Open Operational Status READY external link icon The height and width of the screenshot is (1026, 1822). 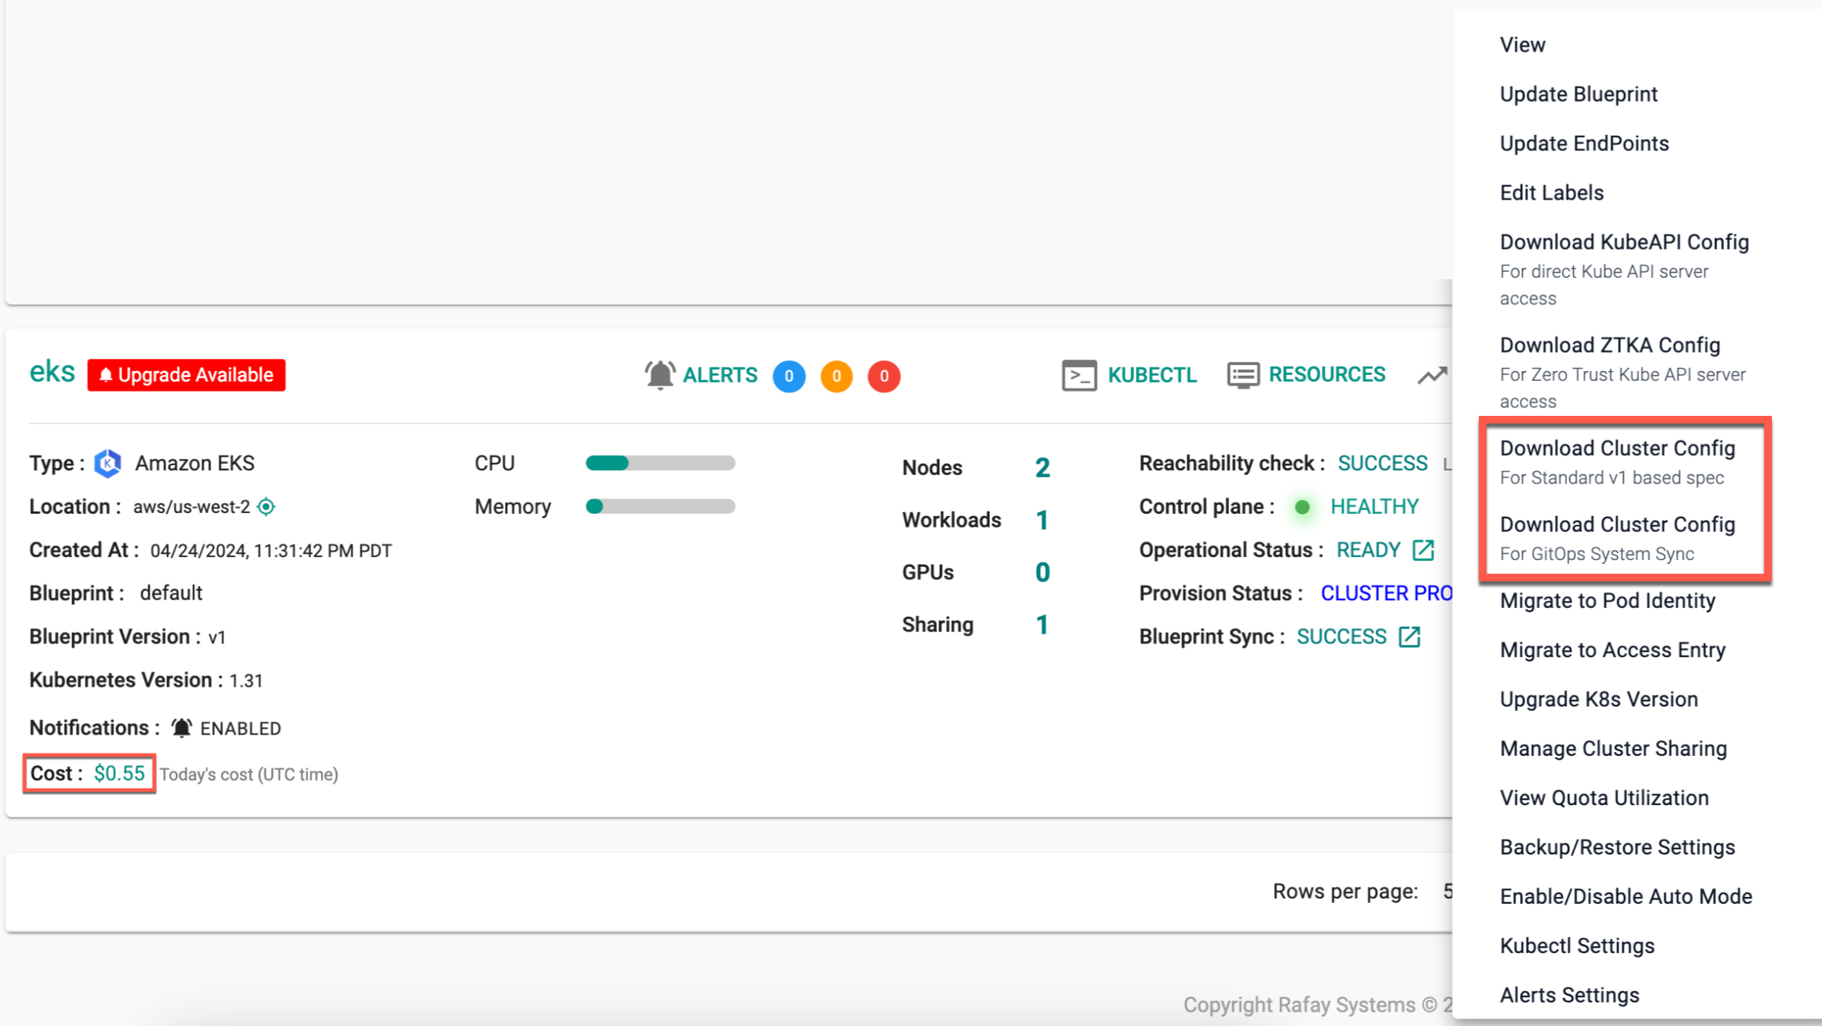click(x=1423, y=550)
